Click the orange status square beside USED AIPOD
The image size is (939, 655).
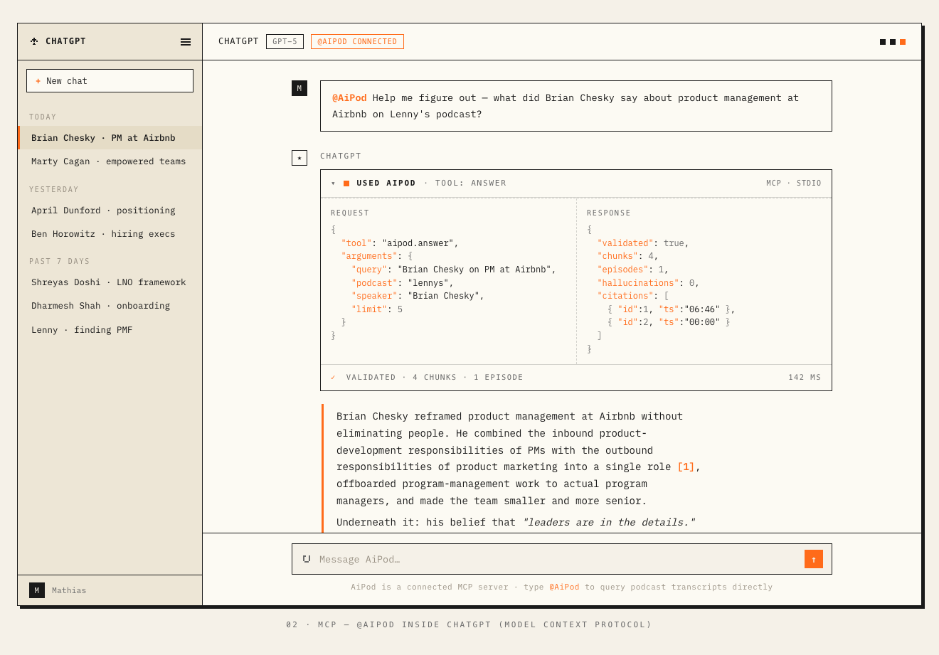346,183
